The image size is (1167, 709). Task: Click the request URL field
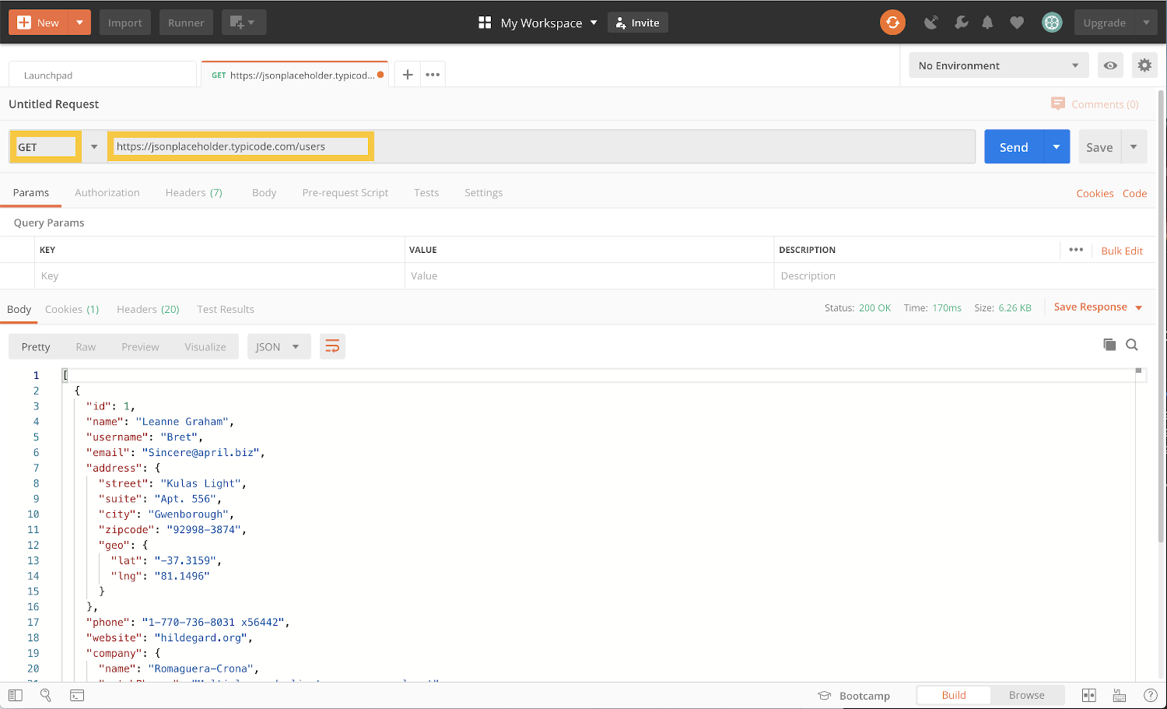[541, 146]
